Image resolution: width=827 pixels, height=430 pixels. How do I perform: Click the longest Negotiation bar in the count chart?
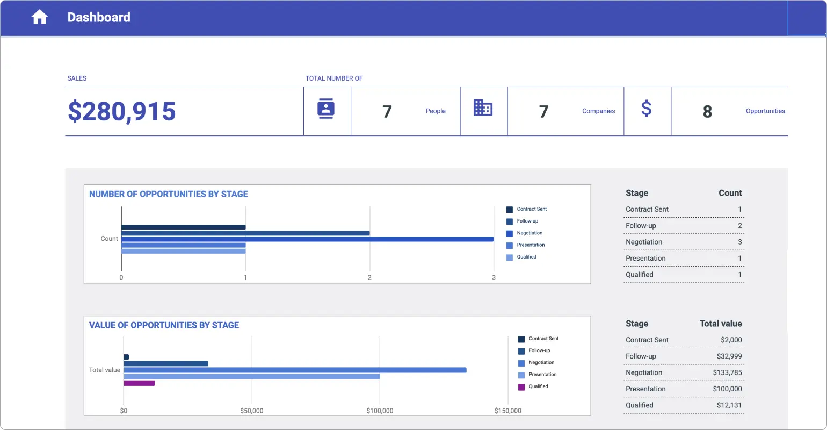click(306, 239)
